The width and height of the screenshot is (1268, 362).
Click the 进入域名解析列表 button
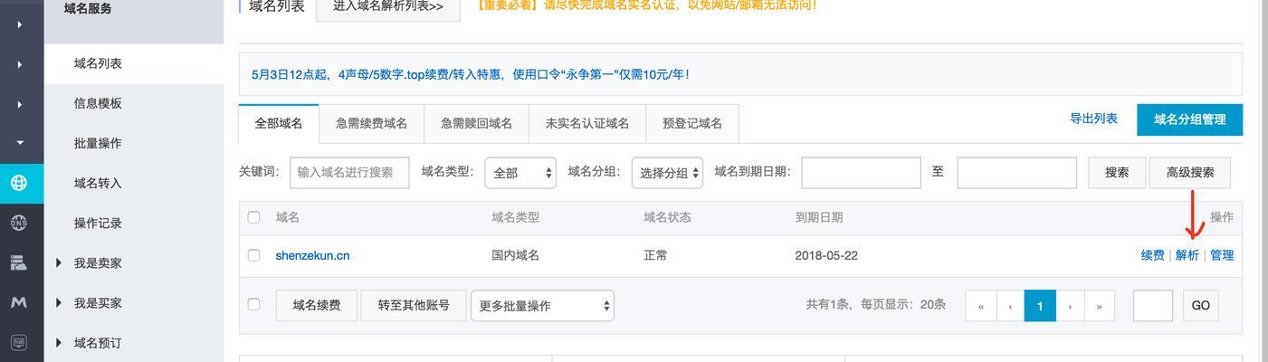tap(388, 6)
